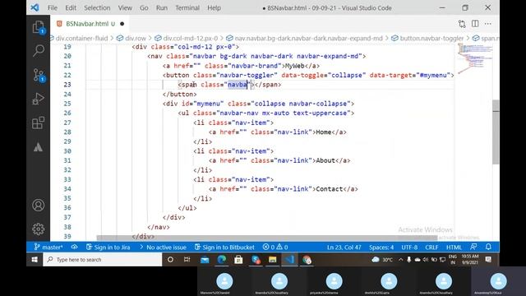Split the editor to the right
The height and width of the screenshot is (296, 526).
click(475, 24)
